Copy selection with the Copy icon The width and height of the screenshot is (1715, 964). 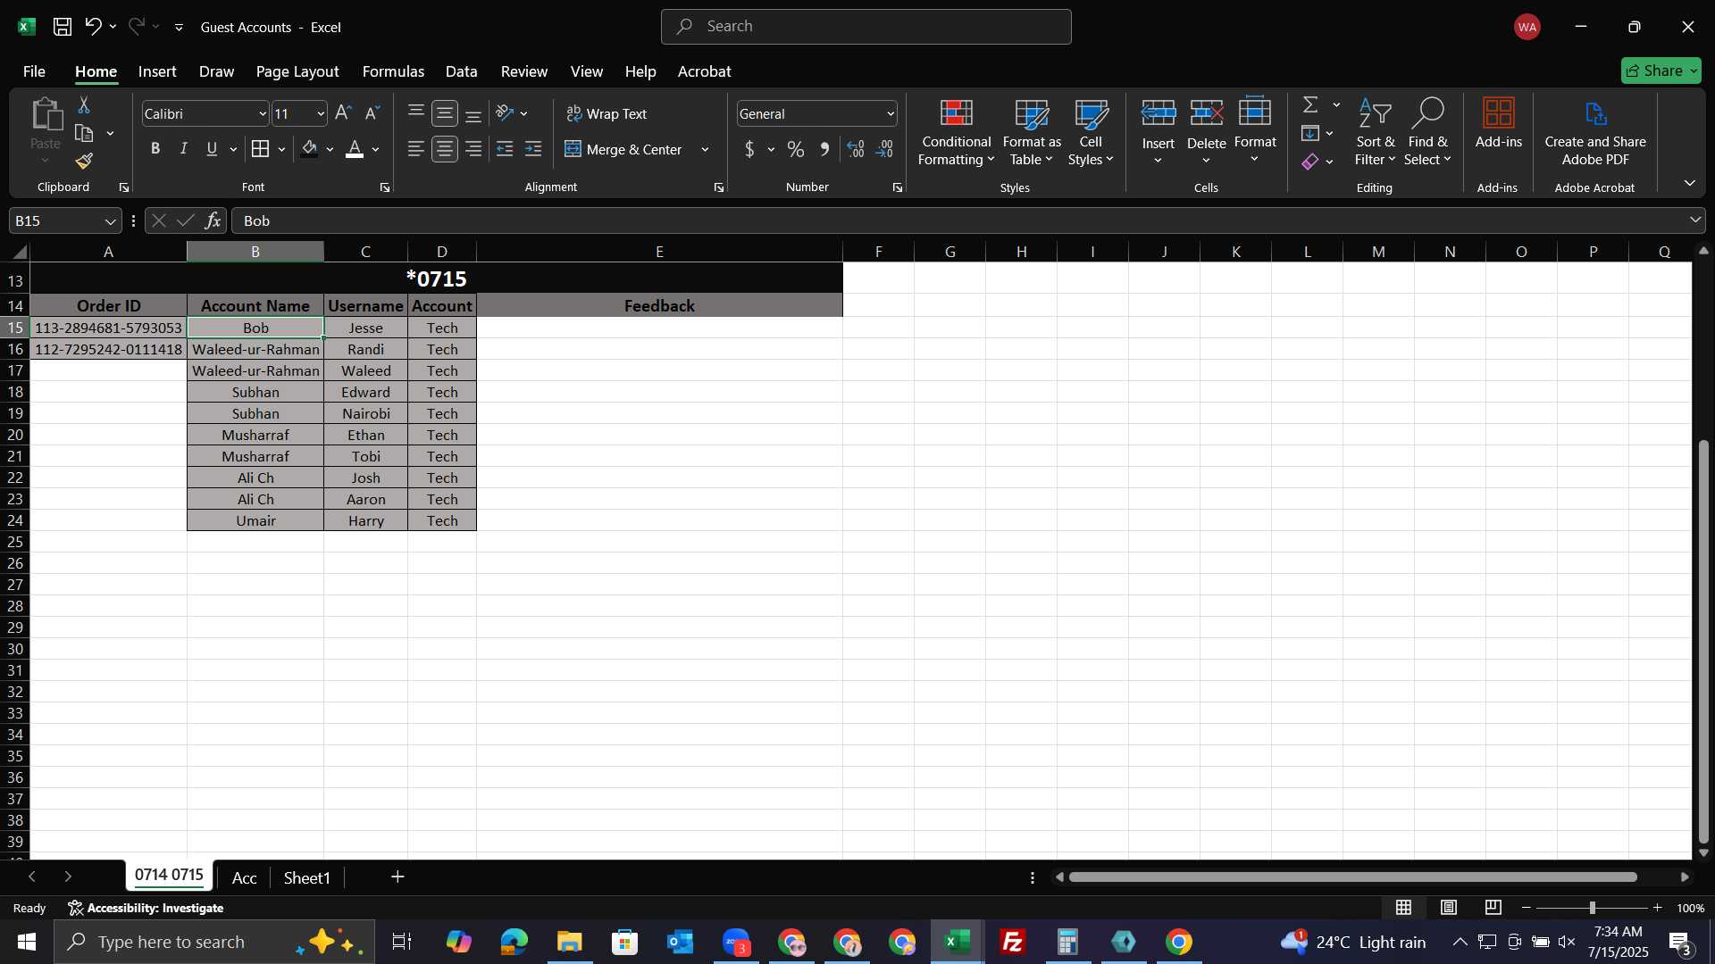85,134
